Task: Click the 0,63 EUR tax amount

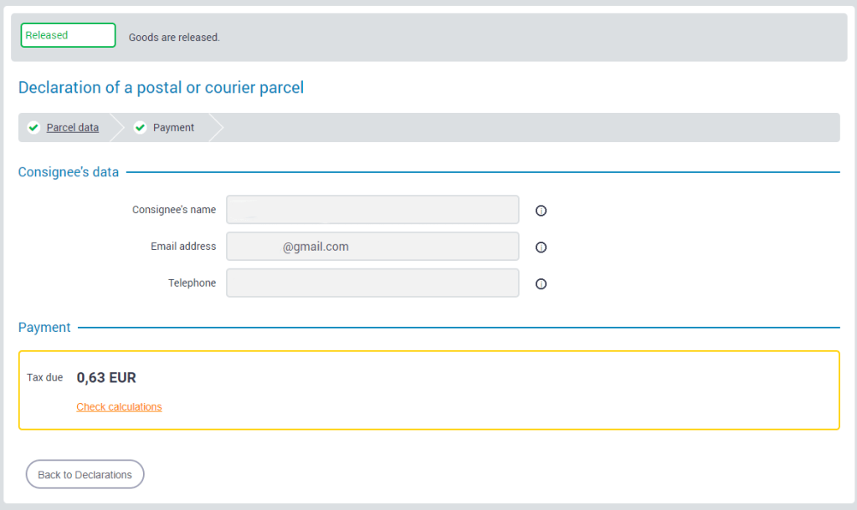Action: pyautogui.click(x=106, y=378)
